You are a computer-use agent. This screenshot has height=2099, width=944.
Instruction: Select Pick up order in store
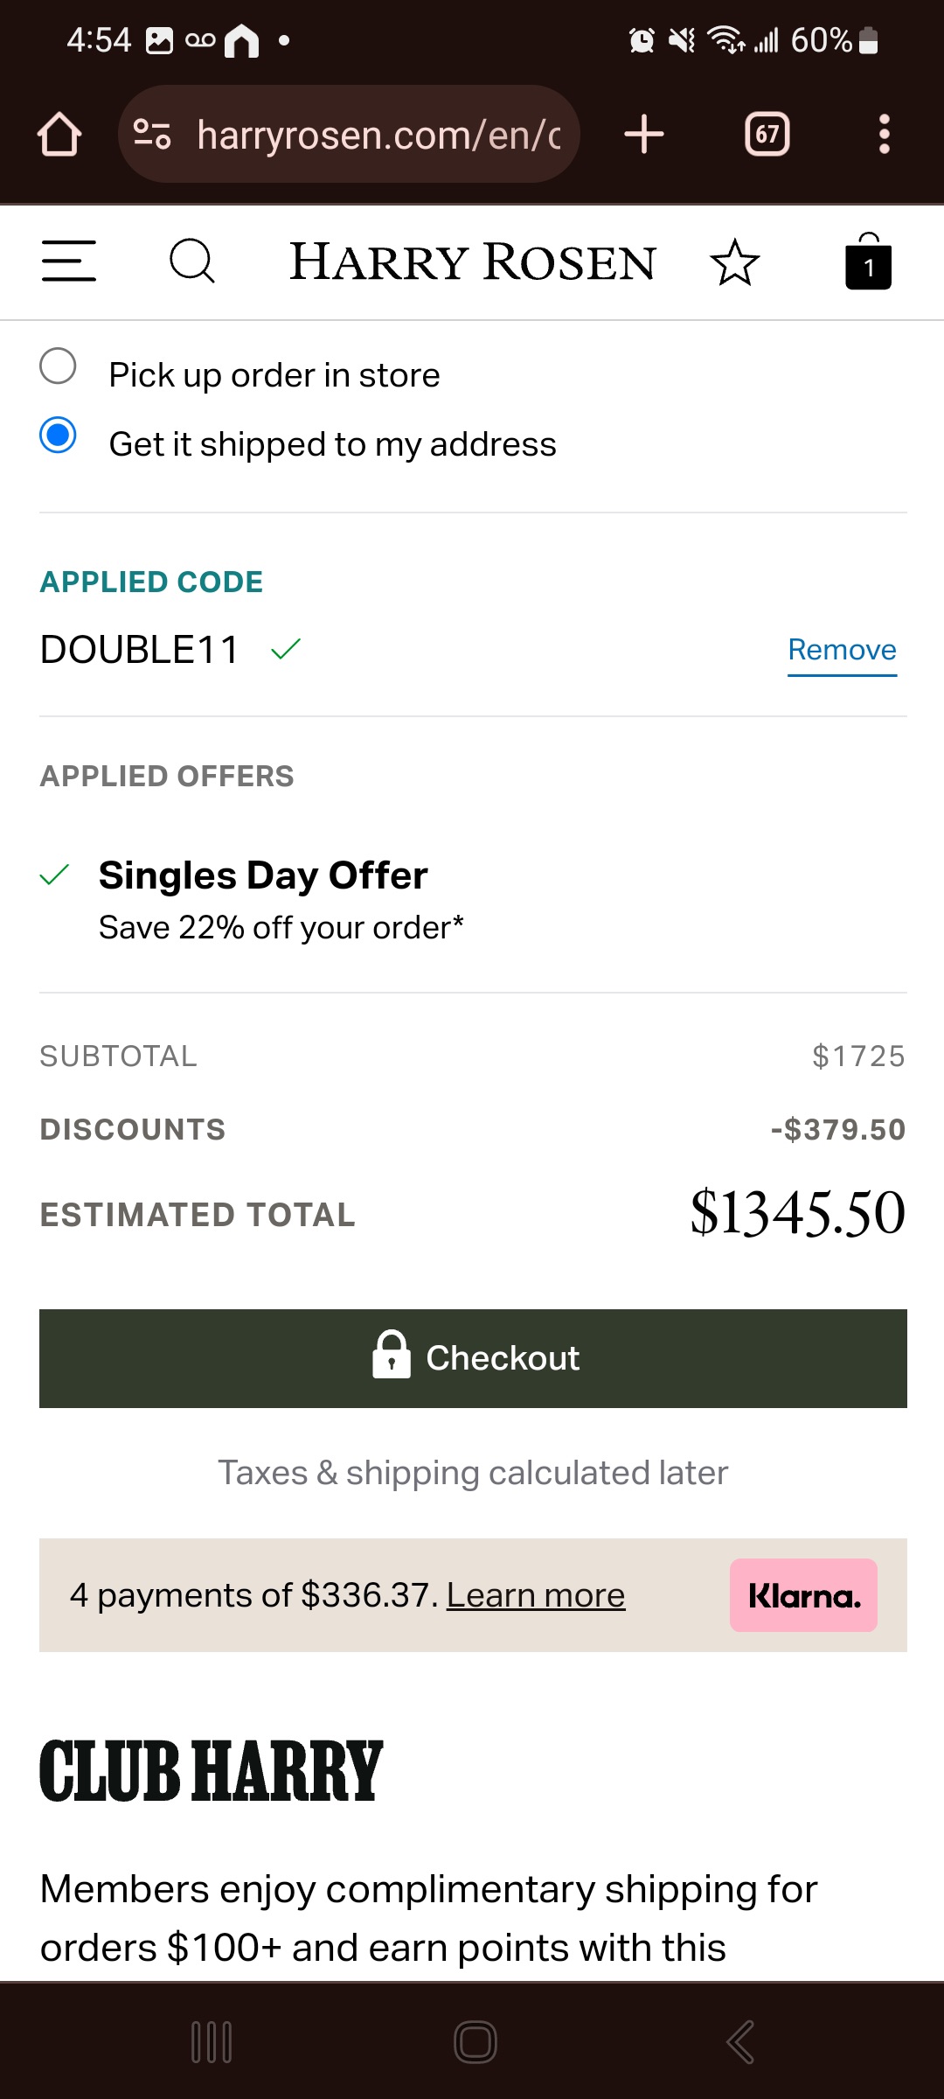pyautogui.click(x=59, y=366)
